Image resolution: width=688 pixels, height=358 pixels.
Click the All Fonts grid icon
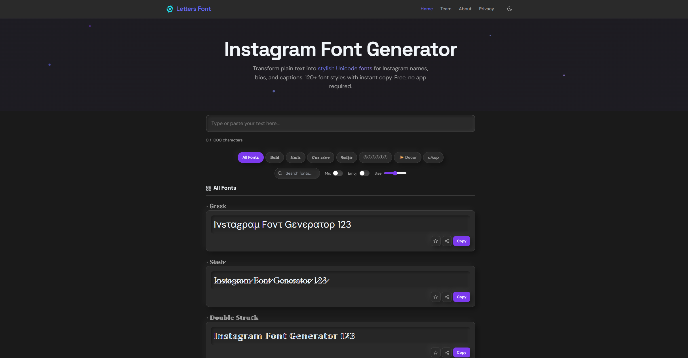[x=208, y=188]
